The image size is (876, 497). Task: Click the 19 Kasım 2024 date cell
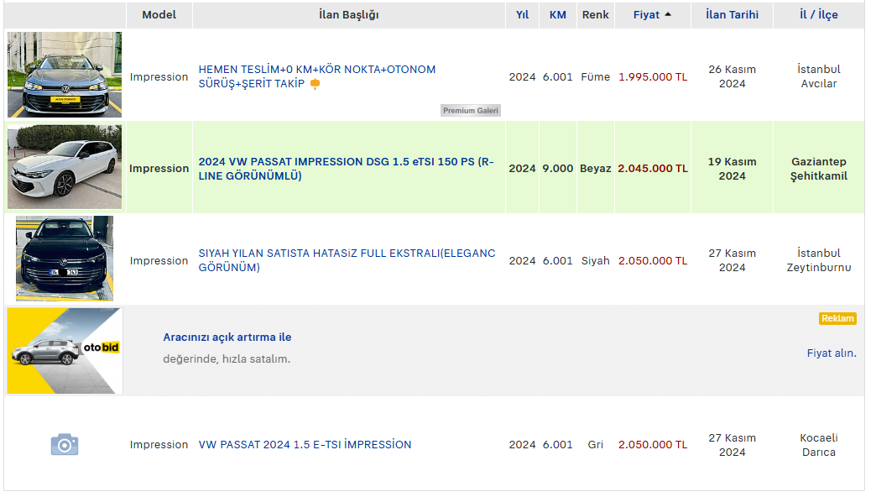click(732, 169)
